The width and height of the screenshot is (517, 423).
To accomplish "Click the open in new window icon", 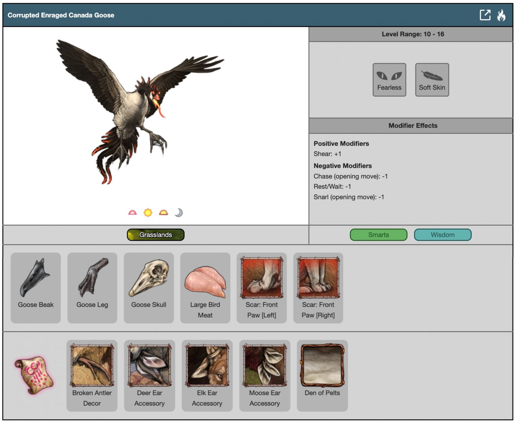I will click(x=485, y=15).
